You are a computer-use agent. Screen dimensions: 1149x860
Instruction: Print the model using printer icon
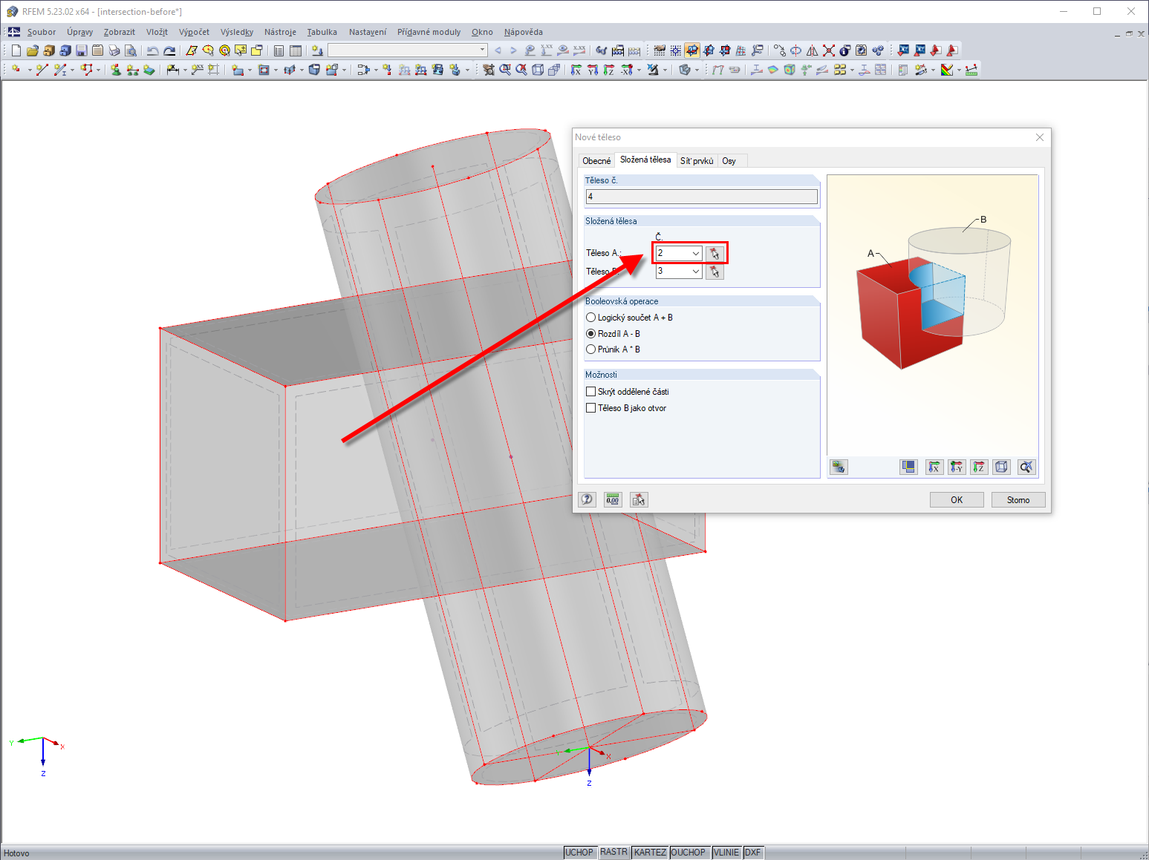tap(114, 50)
